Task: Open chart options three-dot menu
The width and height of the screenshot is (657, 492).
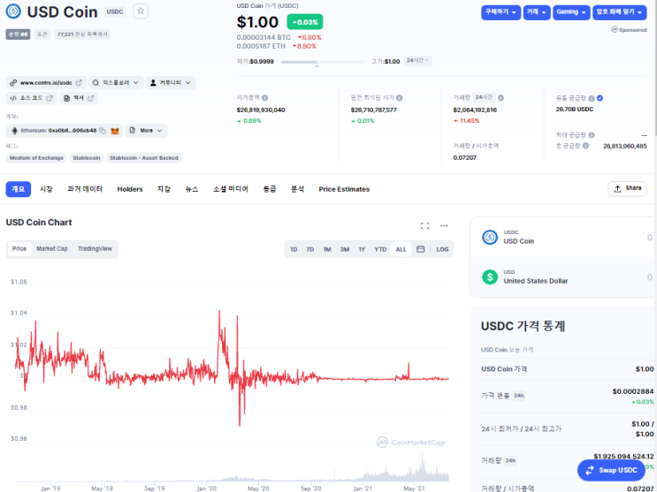Action: pyautogui.click(x=444, y=226)
